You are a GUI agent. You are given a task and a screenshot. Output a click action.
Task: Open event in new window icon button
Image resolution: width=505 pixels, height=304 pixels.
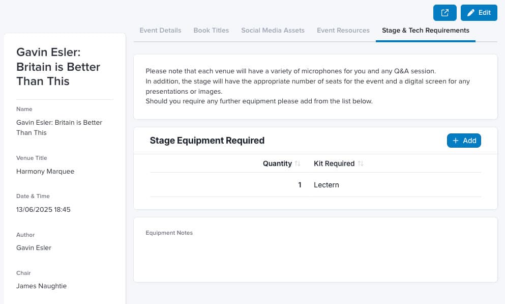444,13
